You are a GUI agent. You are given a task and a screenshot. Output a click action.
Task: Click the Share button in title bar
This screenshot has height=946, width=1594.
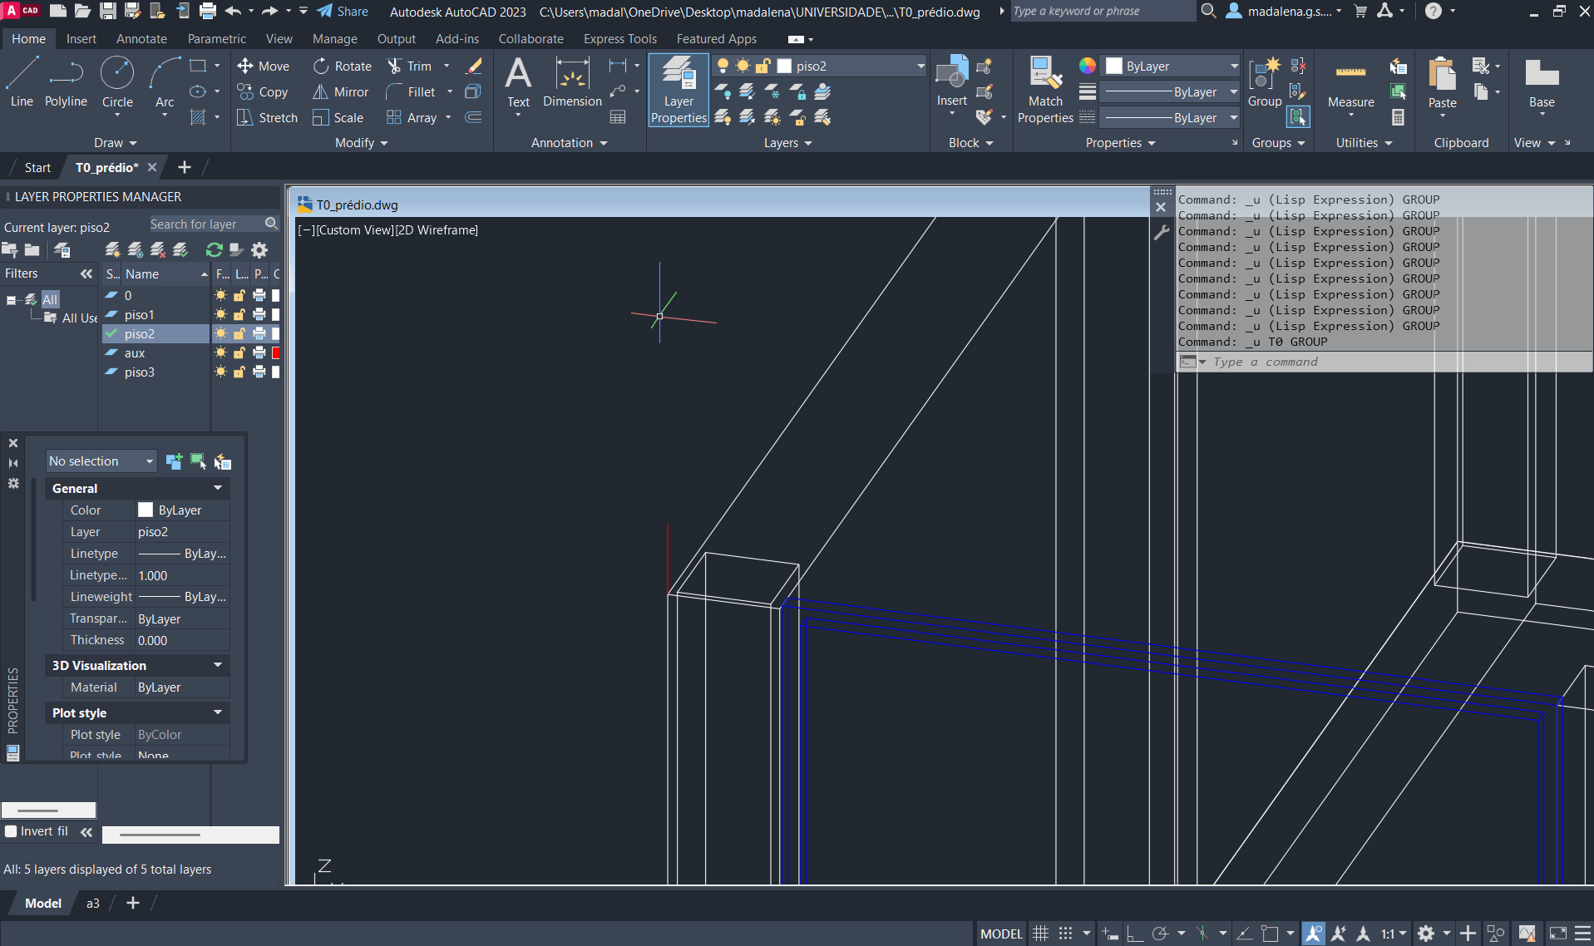[343, 12]
